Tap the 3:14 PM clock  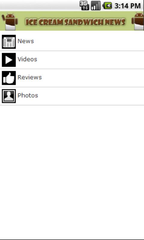coord(127,6)
